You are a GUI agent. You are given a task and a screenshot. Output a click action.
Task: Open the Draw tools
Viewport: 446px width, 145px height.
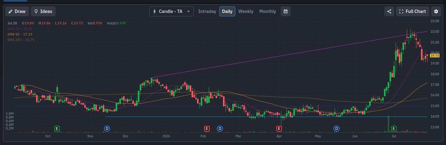point(17,11)
